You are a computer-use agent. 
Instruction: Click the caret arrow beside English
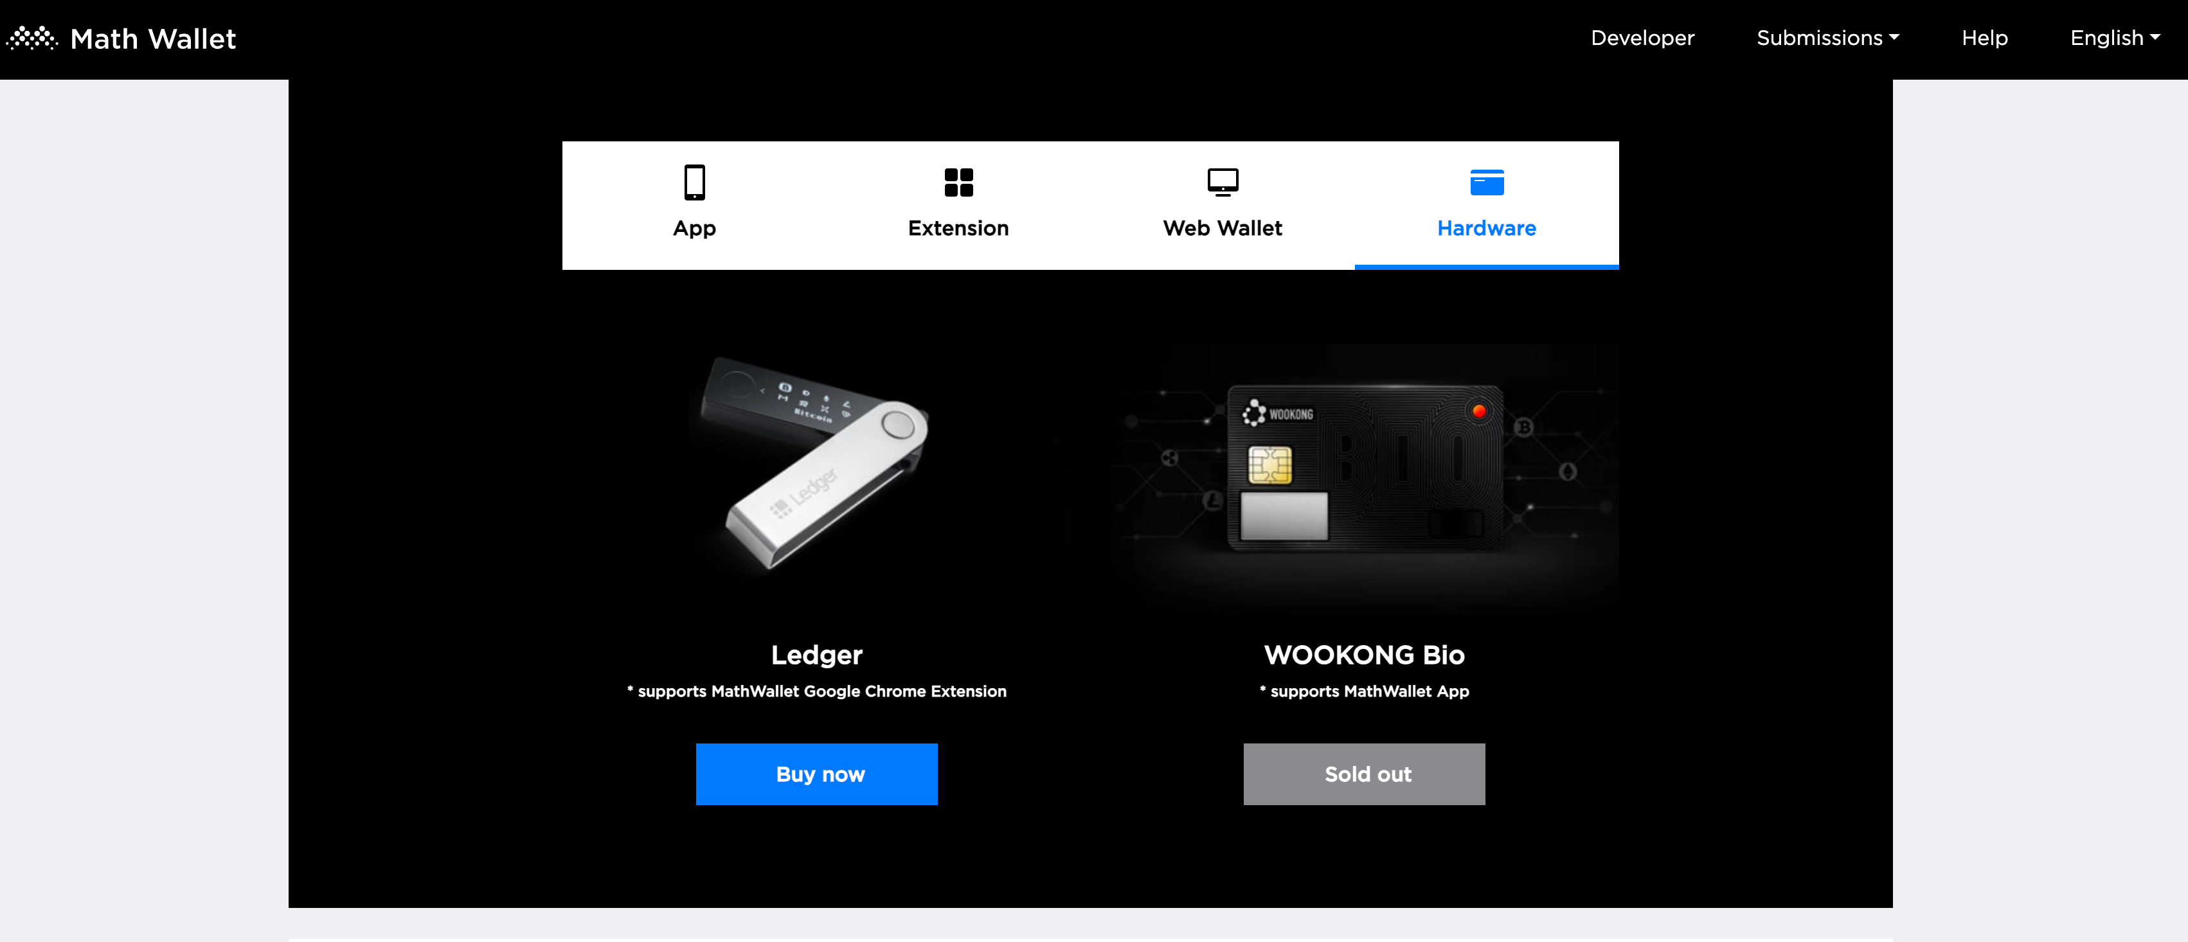2155,37
